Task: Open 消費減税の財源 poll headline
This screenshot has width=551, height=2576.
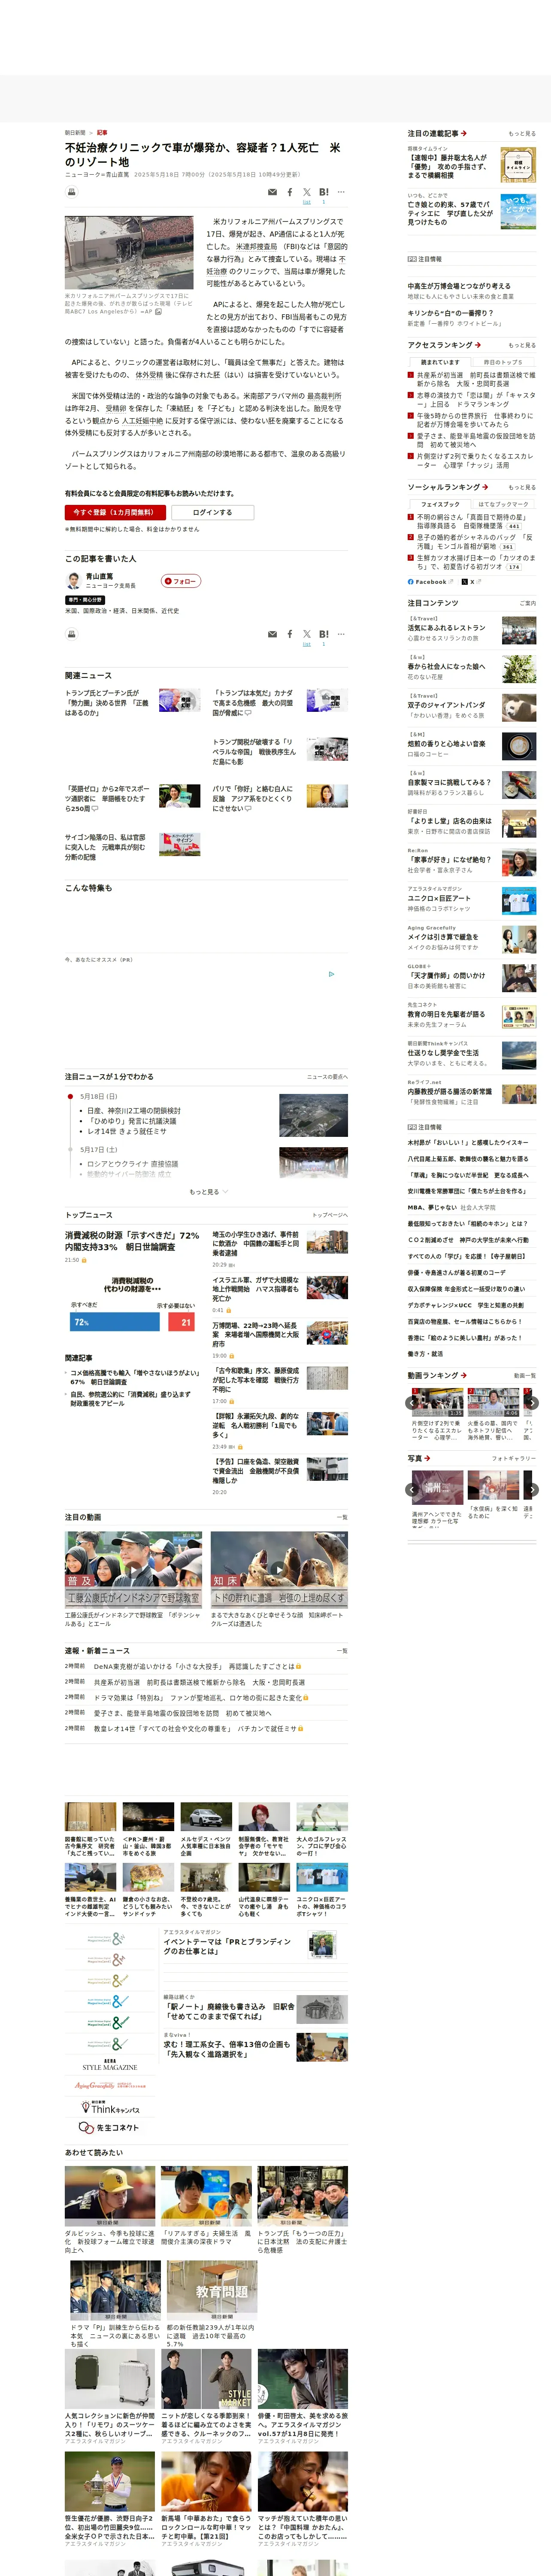Action: pos(132,1241)
